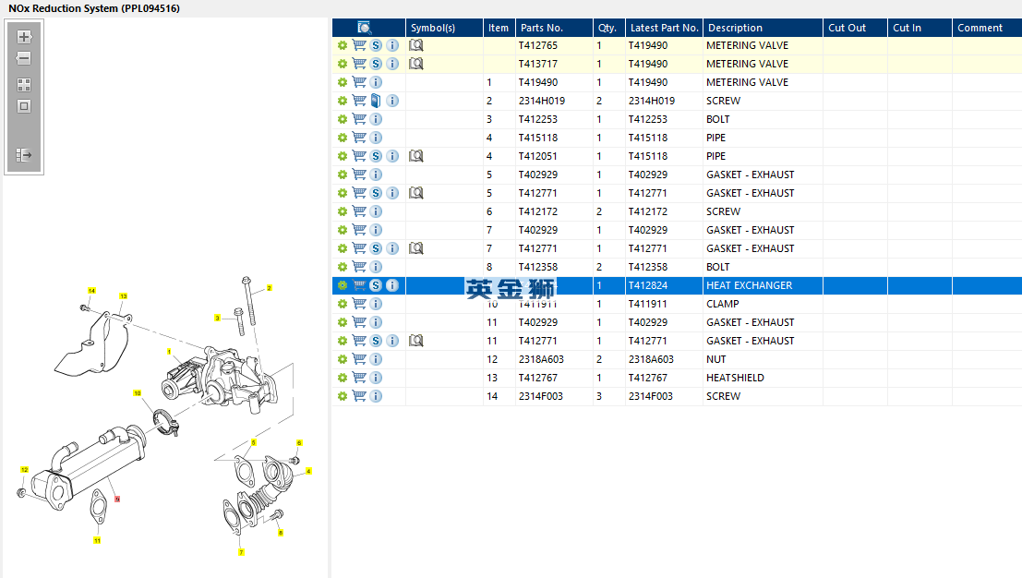Screen dimensions: 1022x578
Task: Click the single-square fit icon
Action: point(24,106)
